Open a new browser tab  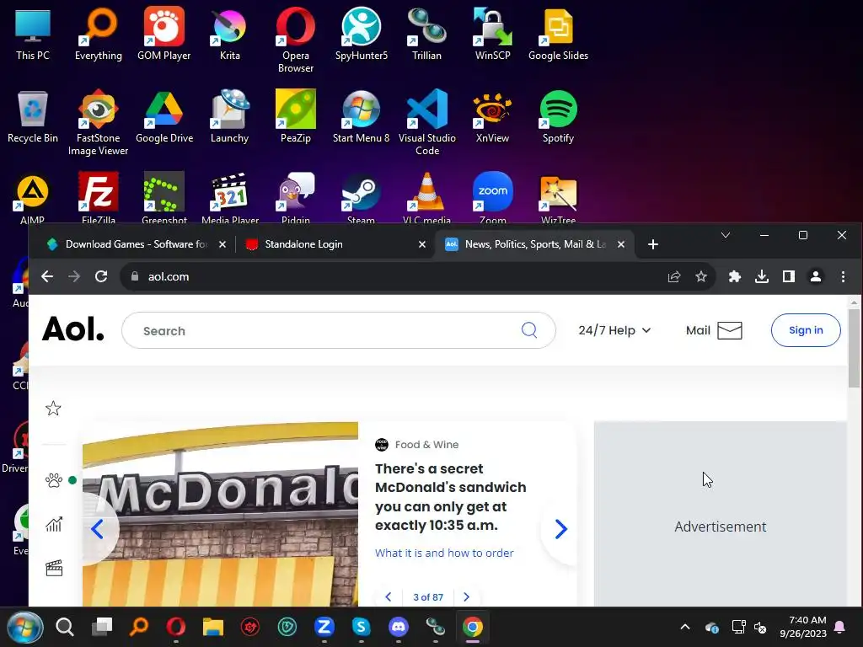click(653, 244)
